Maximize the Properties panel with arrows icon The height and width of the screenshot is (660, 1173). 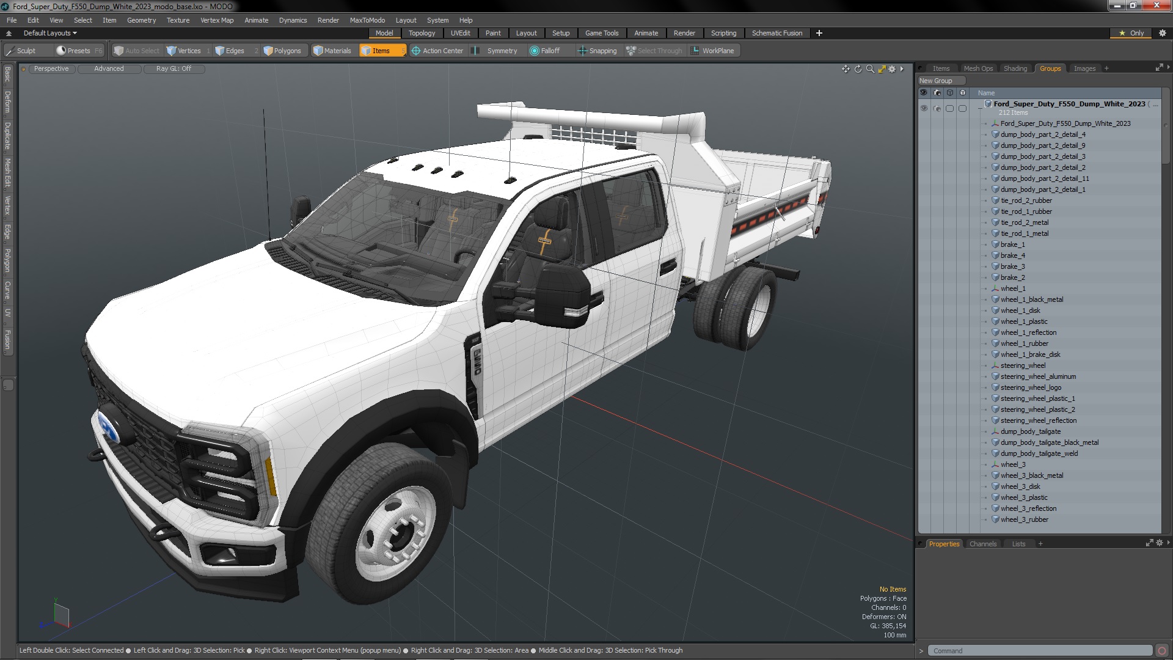click(1150, 543)
